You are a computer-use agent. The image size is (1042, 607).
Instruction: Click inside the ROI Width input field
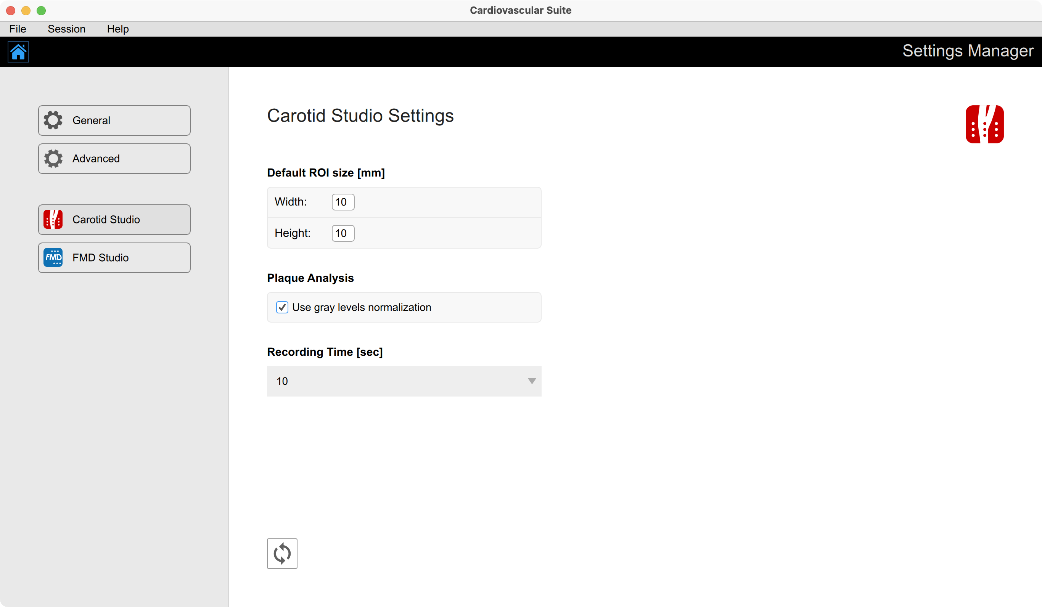(x=343, y=202)
